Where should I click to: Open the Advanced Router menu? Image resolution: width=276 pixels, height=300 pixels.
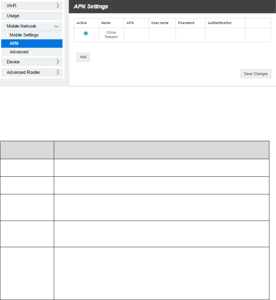pos(32,72)
